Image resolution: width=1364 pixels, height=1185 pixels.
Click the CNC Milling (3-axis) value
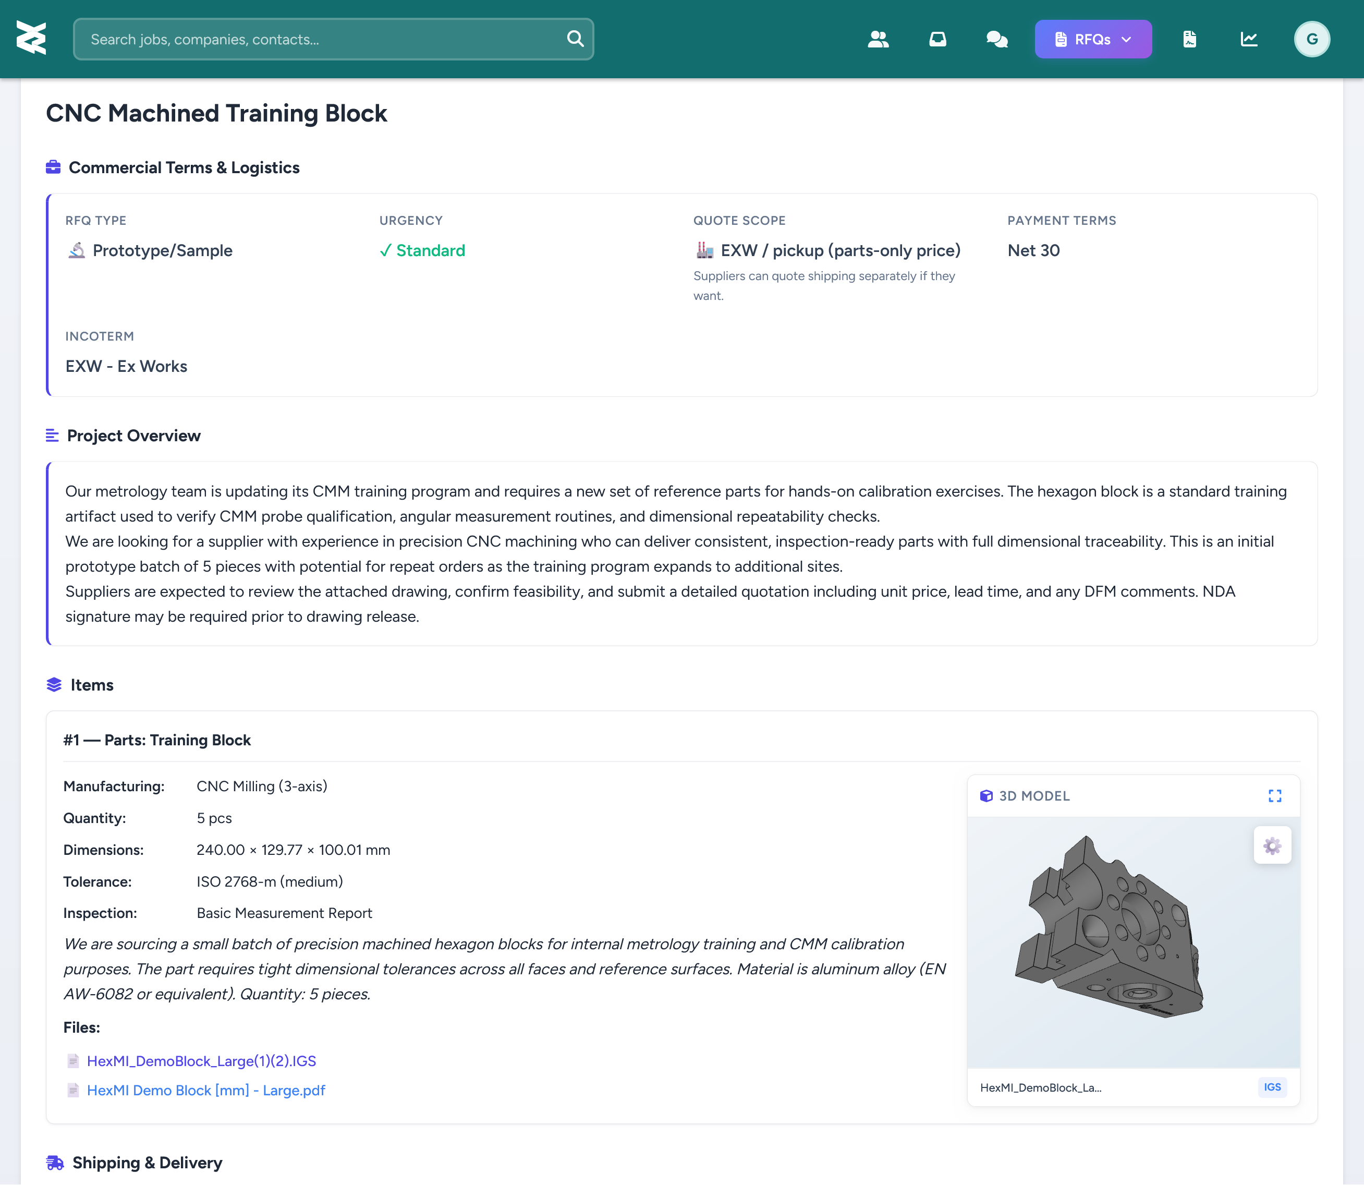[x=262, y=786]
